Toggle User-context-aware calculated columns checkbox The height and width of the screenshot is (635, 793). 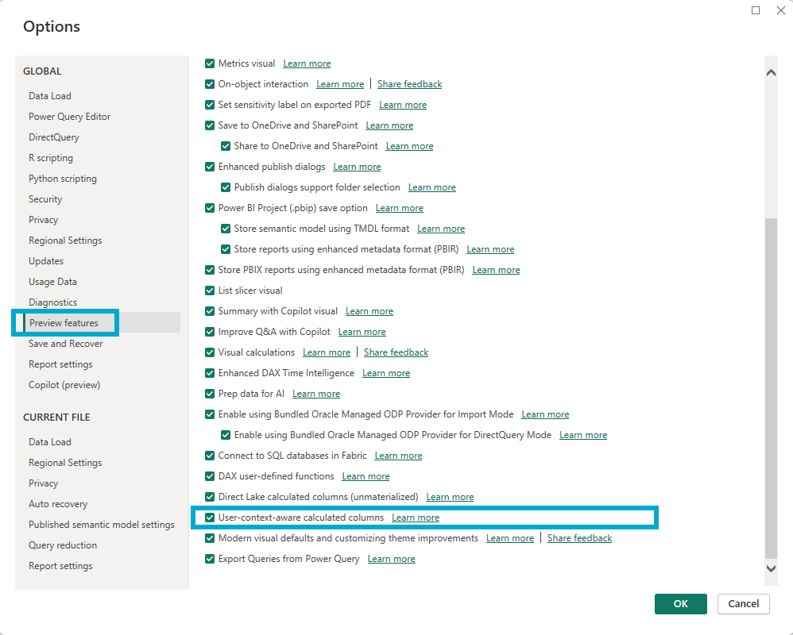(x=210, y=518)
